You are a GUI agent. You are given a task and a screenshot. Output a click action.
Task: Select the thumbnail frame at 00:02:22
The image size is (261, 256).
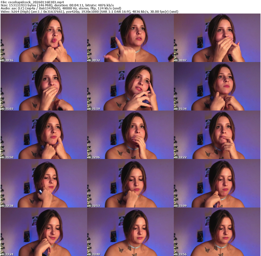pos(217,135)
